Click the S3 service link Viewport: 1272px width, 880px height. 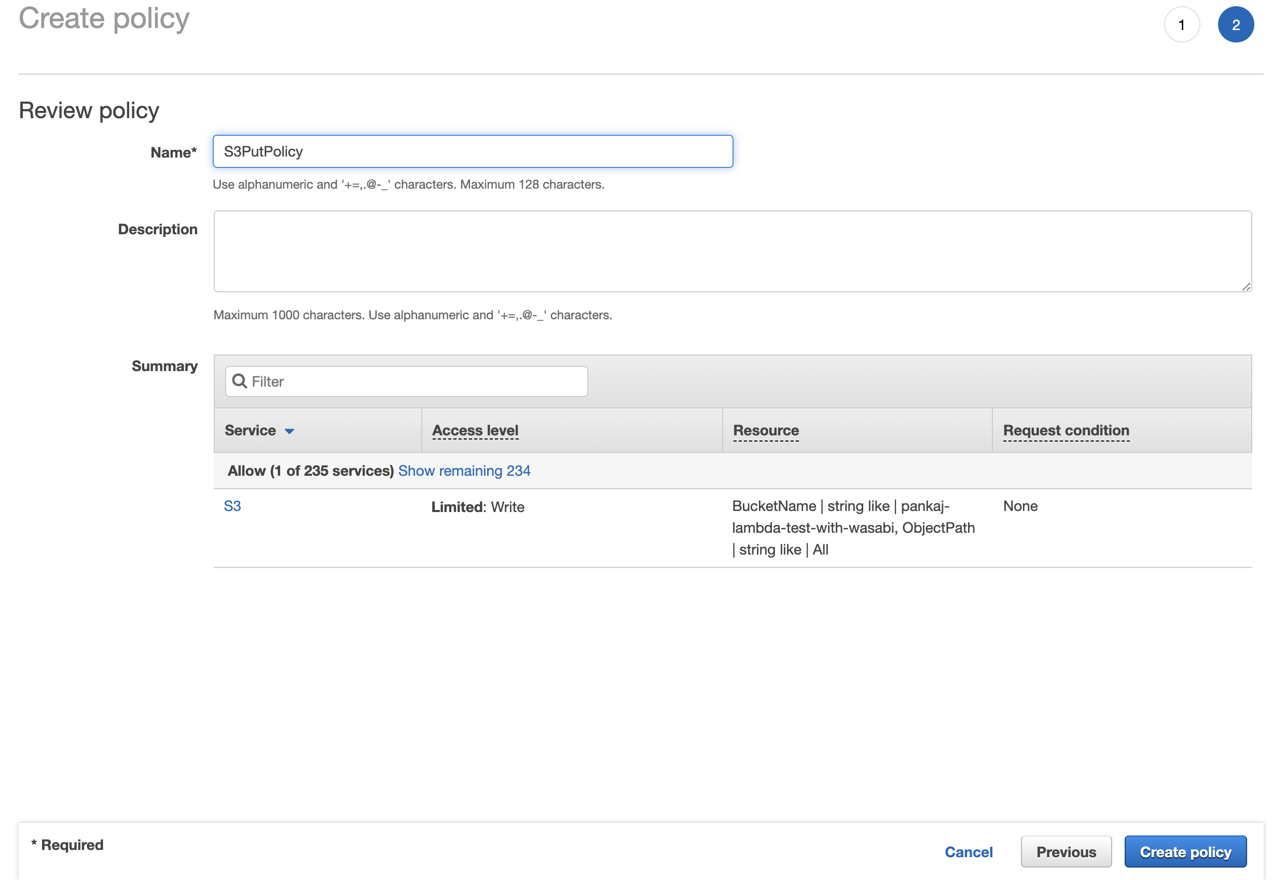[x=232, y=505]
